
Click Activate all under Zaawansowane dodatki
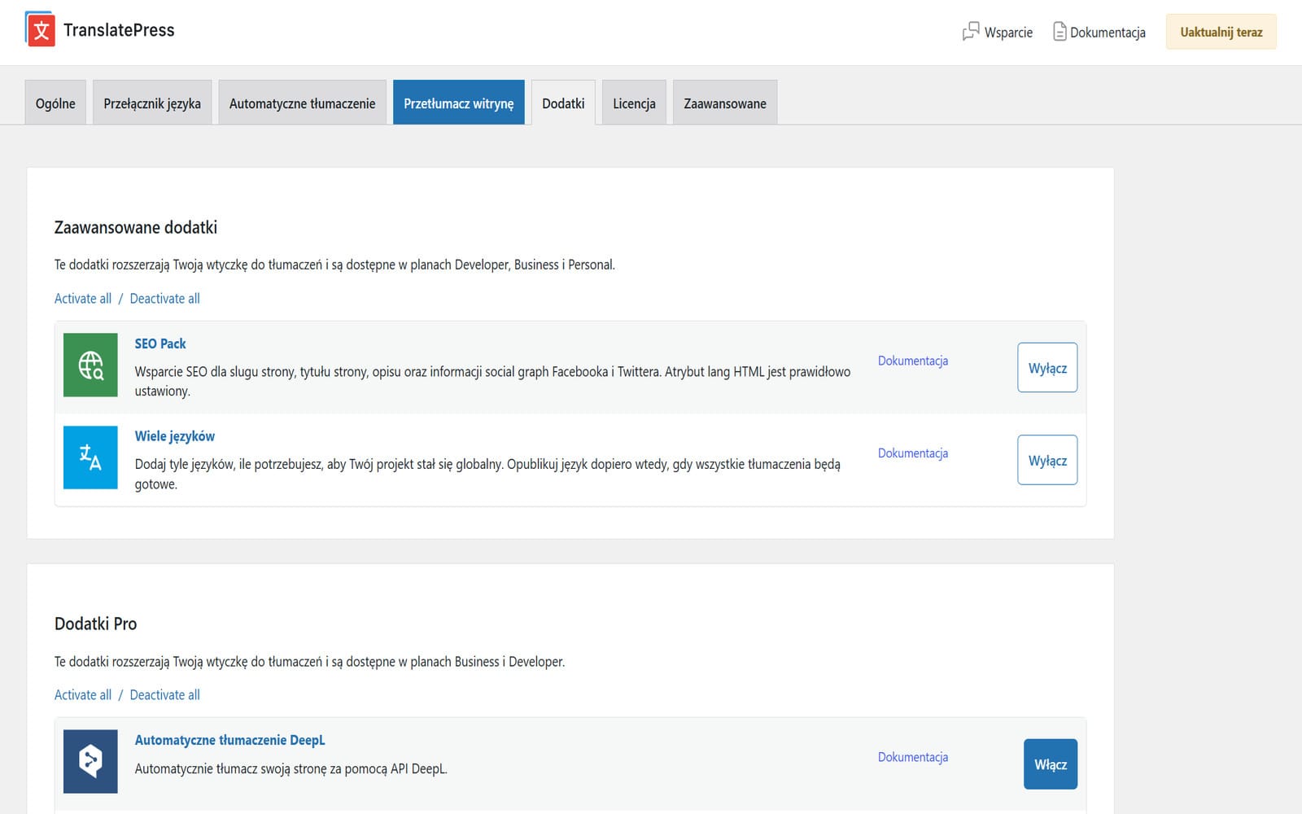click(83, 299)
